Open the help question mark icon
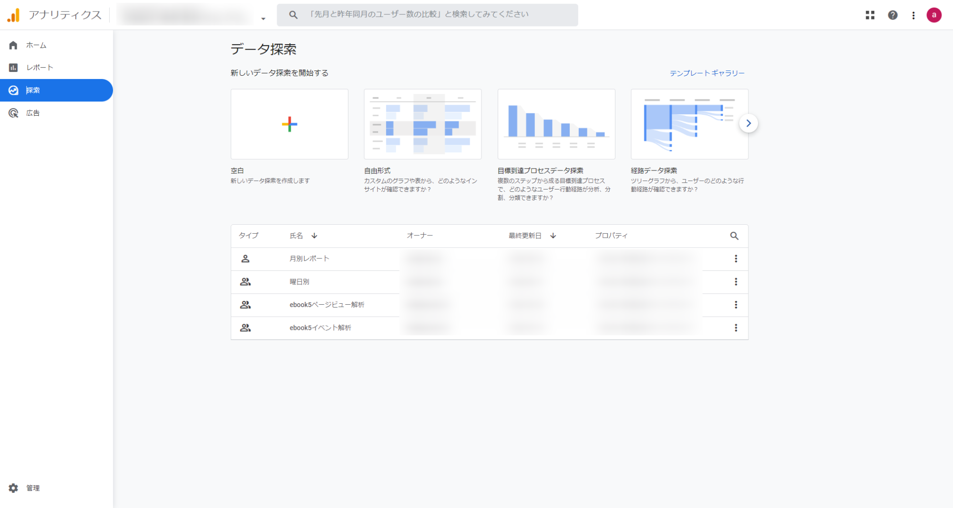The height and width of the screenshot is (508, 953). 892,15
